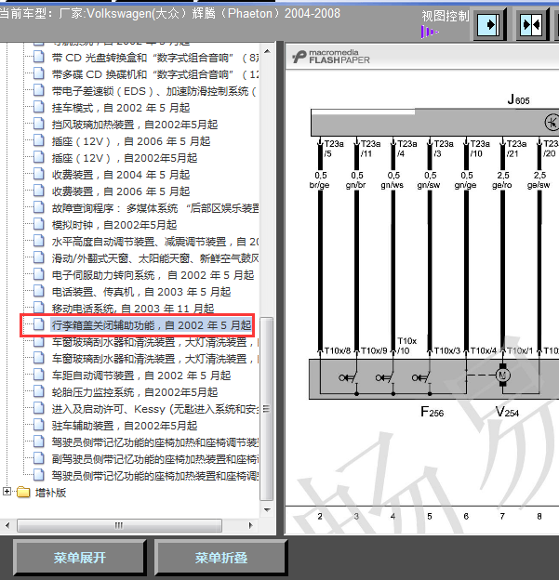Click the horizontal scrollbar thumb

tap(119, 525)
